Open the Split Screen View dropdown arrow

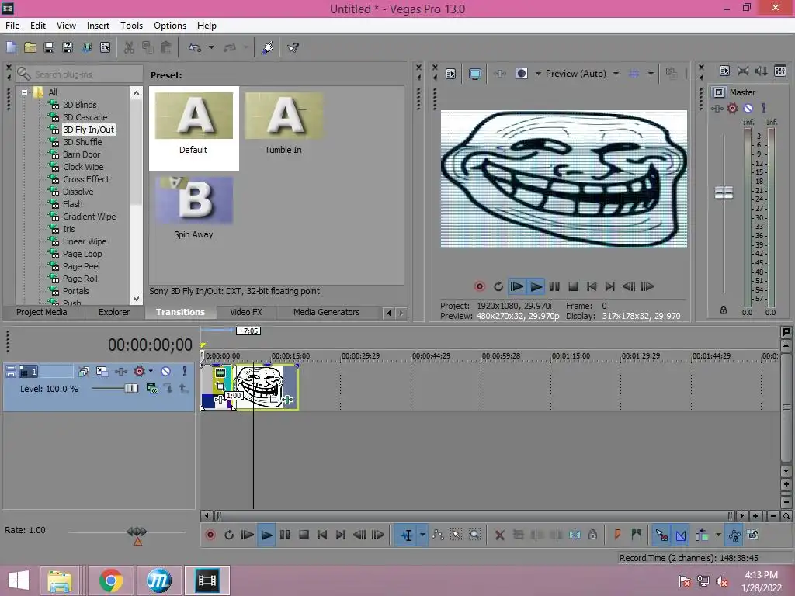click(x=538, y=74)
